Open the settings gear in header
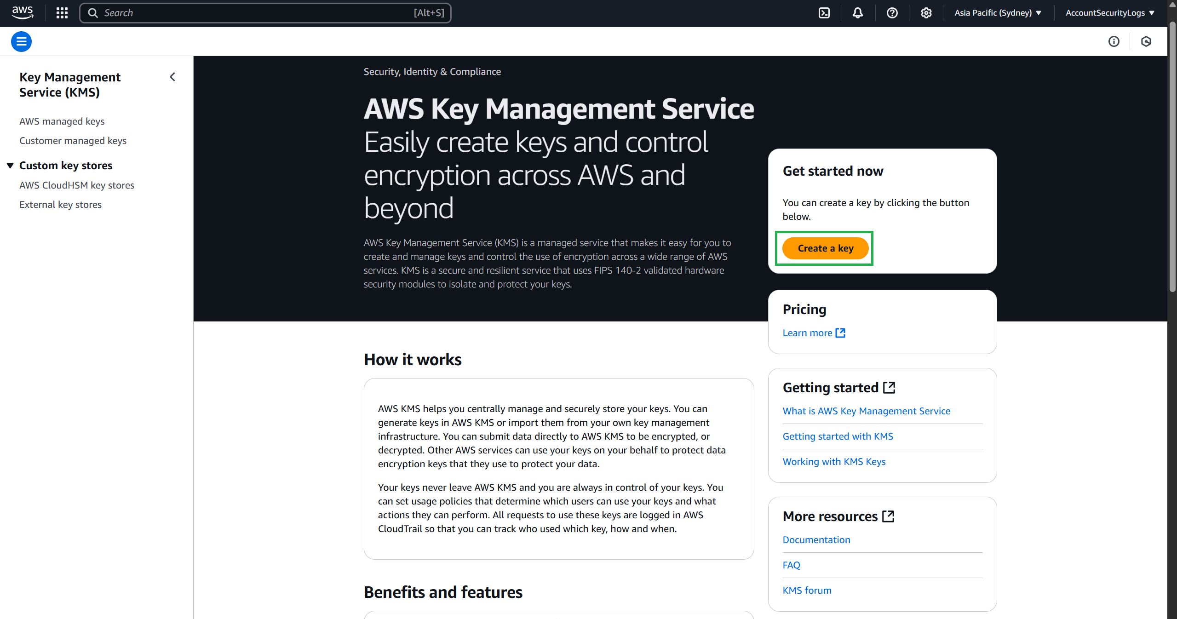The image size is (1177, 619). (926, 13)
